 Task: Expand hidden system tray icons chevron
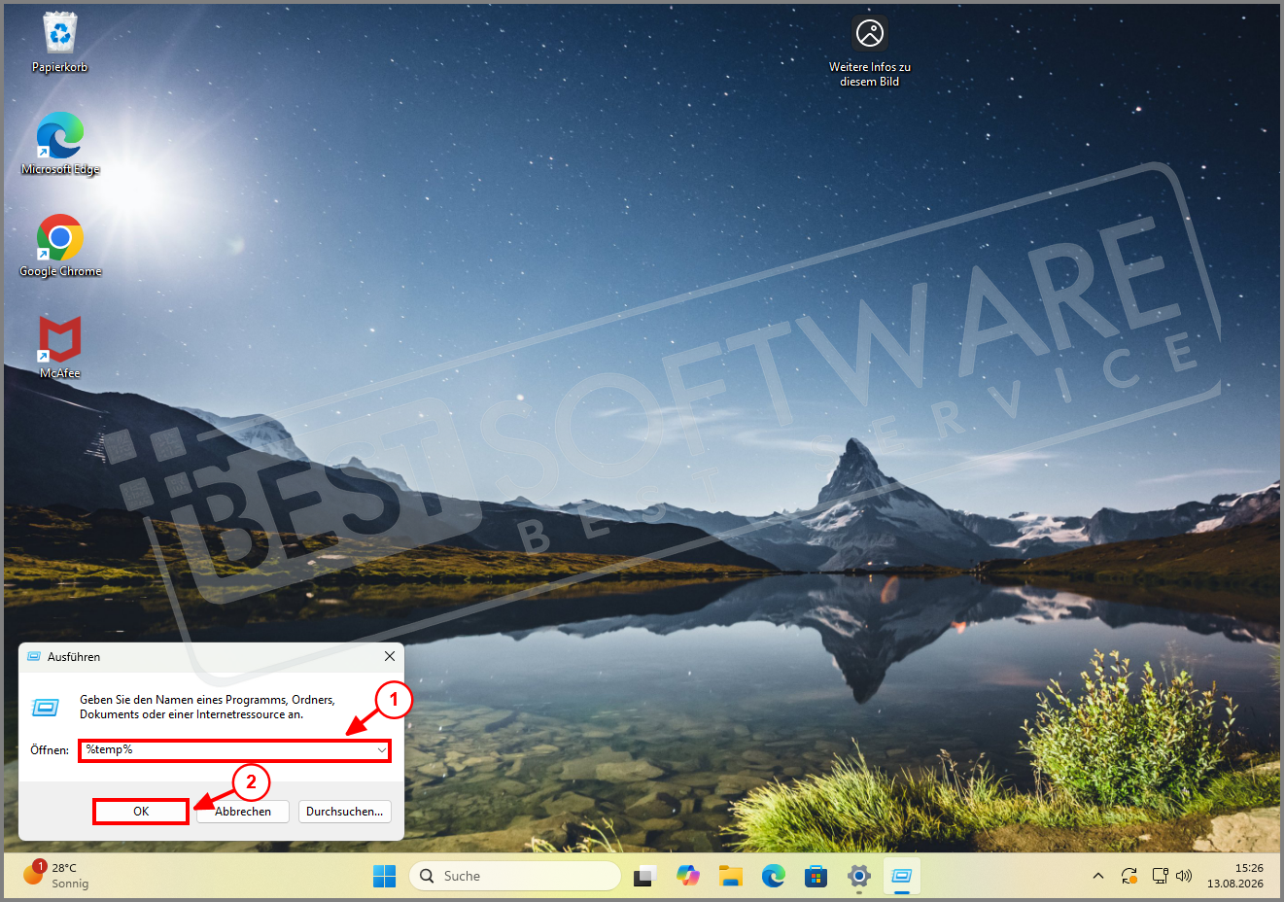tap(1098, 877)
